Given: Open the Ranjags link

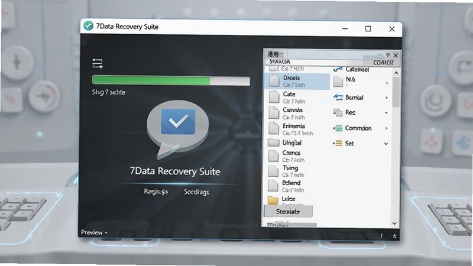Looking at the screenshot, I should coord(155,192).
